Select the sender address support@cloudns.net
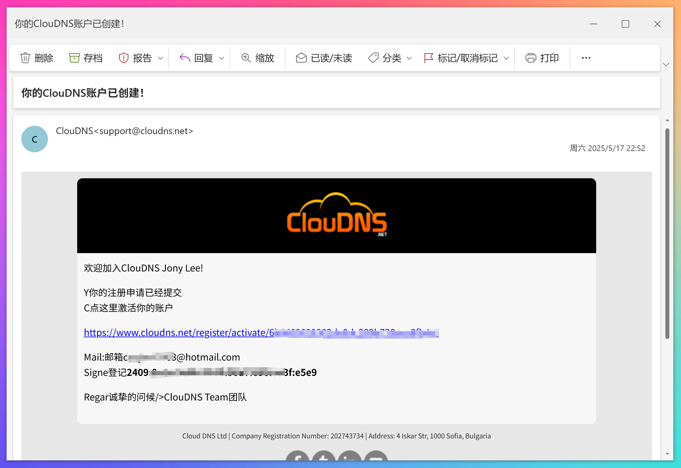The height and width of the screenshot is (468, 681). 124,131
